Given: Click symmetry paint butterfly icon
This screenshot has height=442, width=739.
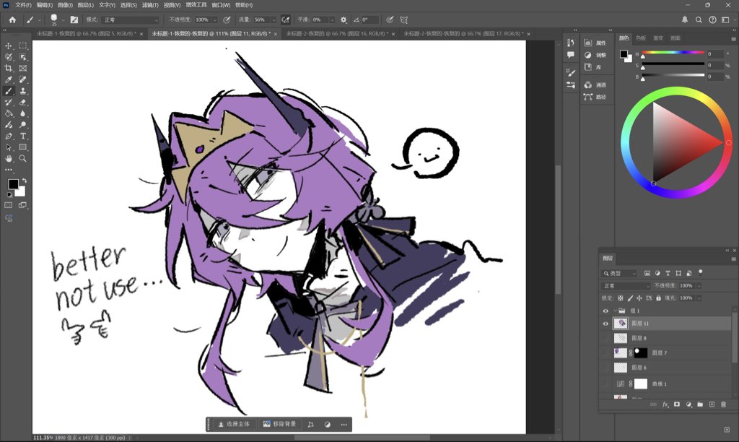Looking at the screenshot, I should (x=404, y=19).
